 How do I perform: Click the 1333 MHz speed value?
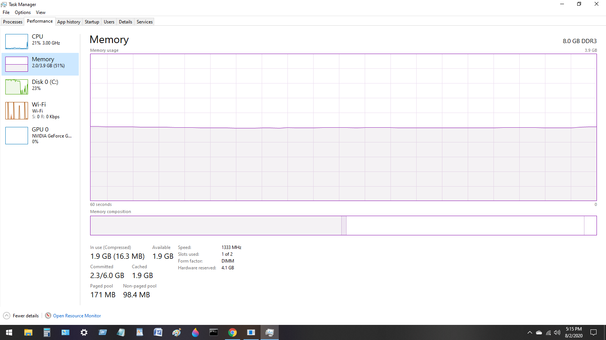(231, 247)
